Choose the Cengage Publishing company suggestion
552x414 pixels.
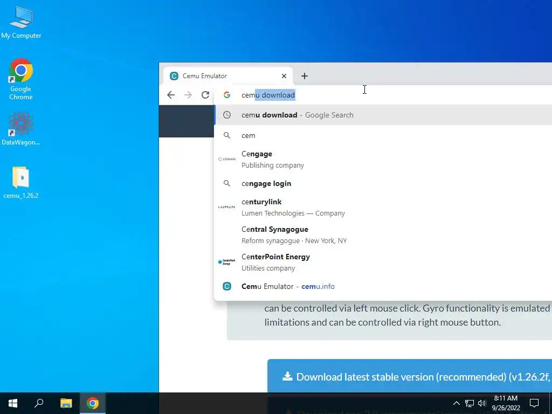point(383,160)
